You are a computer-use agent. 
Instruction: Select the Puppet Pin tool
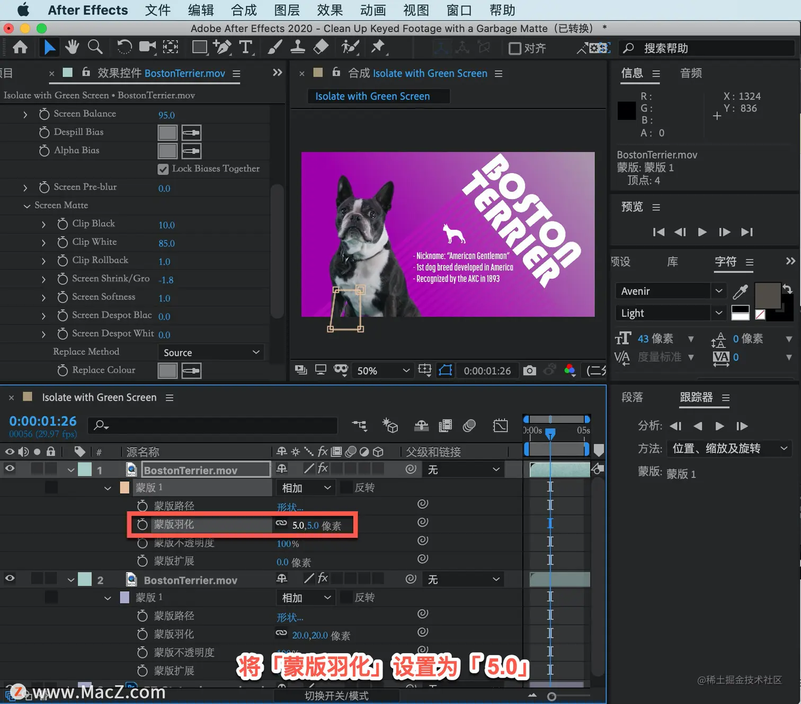click(378, 48)
